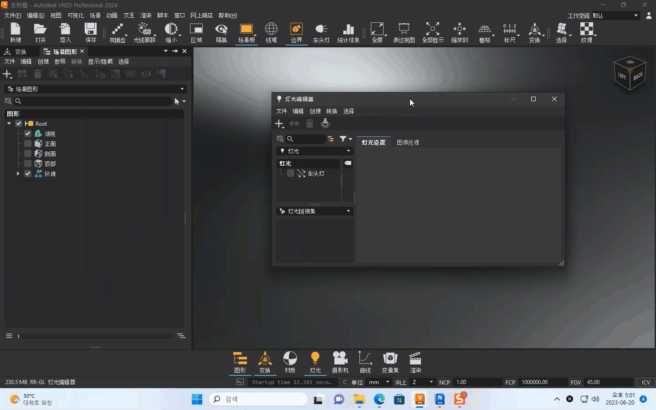The image size is (656, 410).
Task: Uncheck the 环境 node checkbox
Action: (28, 174)
